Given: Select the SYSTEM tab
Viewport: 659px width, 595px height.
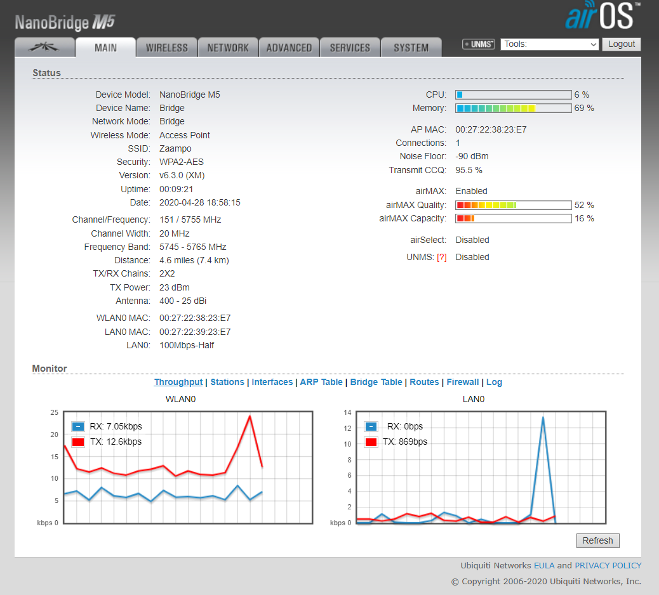Looking at the screenshot, I should pyautogui.click(x=411, y=48).
